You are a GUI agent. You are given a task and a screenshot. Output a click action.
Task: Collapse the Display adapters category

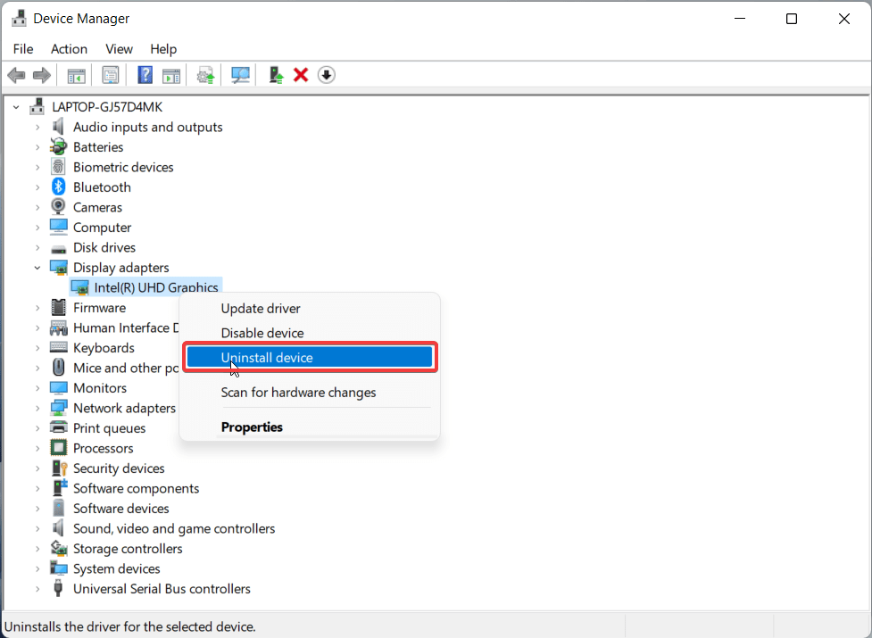(37, 267)
